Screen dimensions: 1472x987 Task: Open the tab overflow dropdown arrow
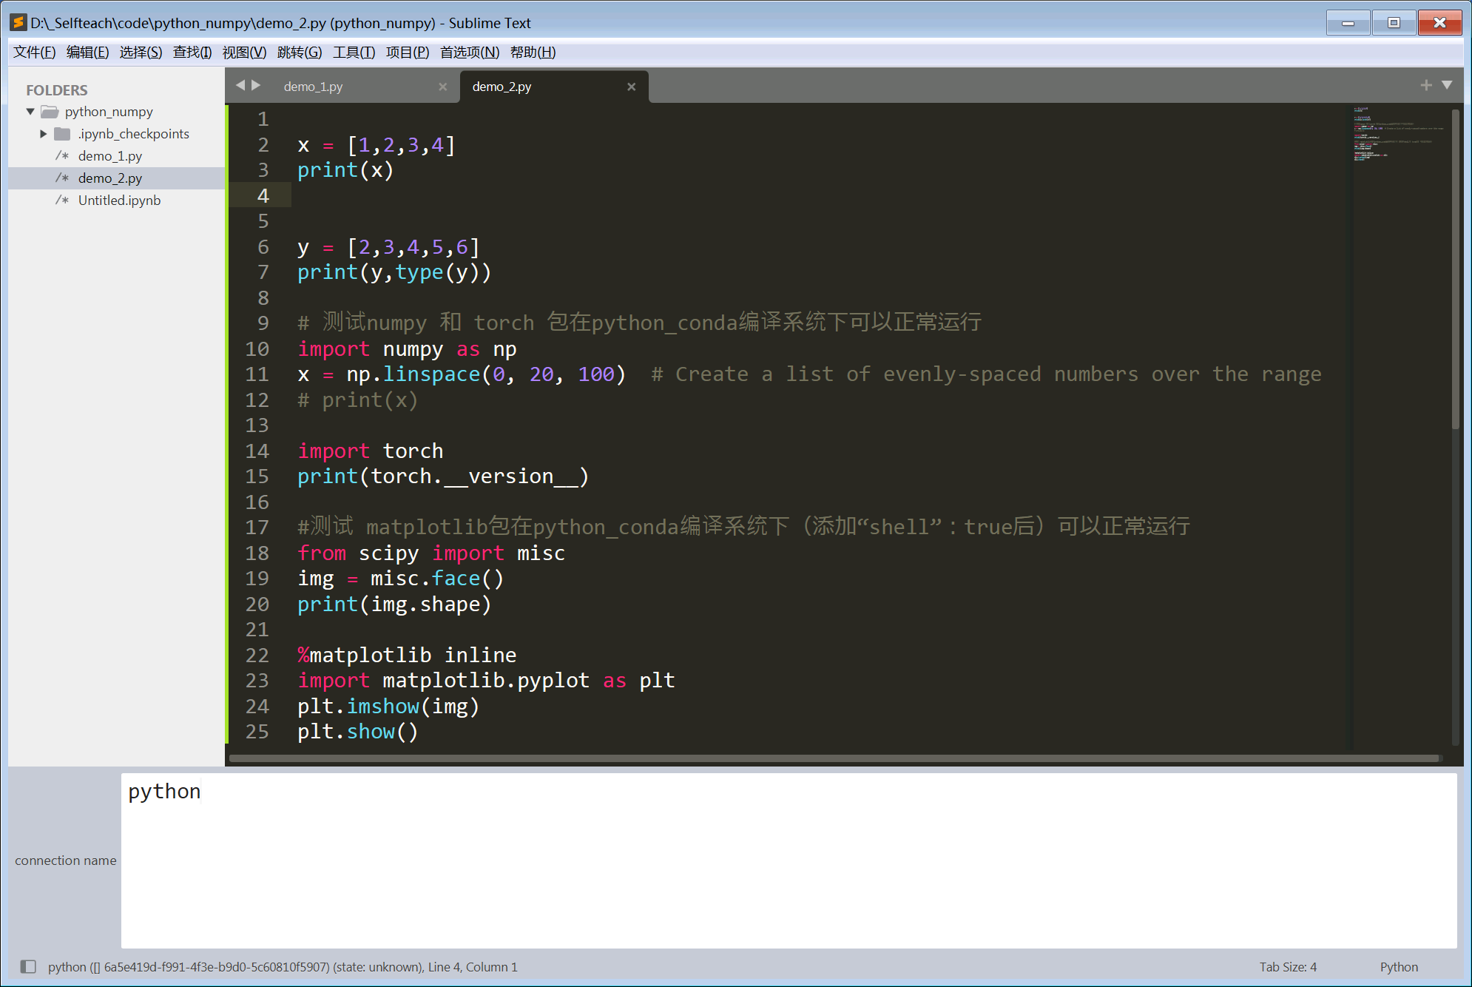(1446, 85)
